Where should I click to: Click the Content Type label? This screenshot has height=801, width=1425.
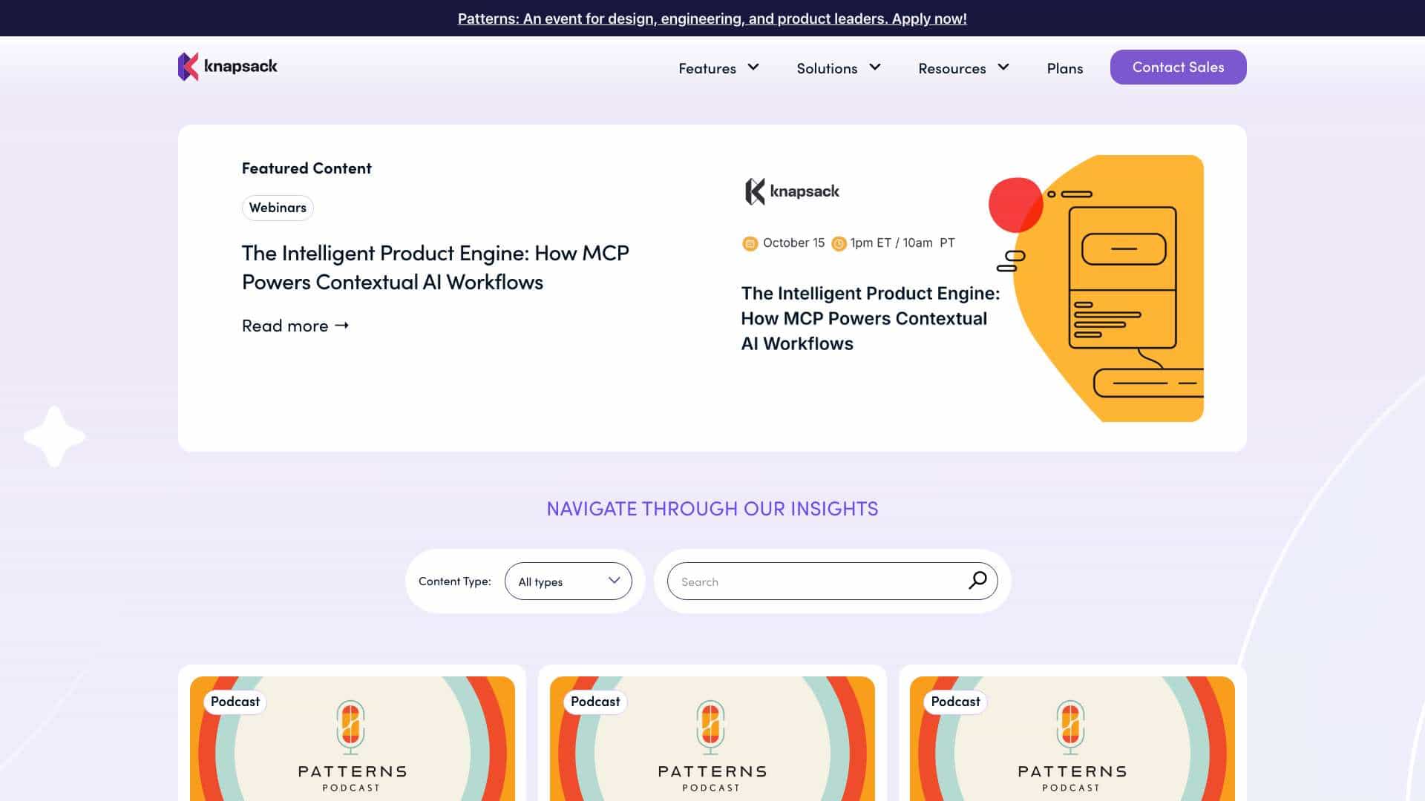455,581
